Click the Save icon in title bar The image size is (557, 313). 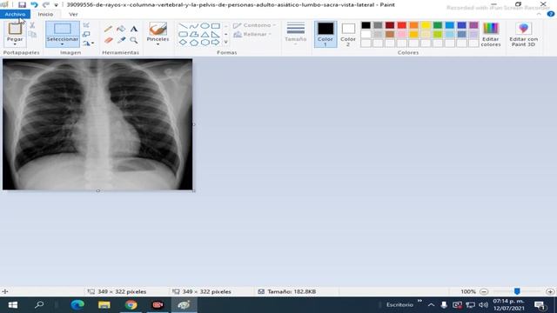(x=22, y=4)
